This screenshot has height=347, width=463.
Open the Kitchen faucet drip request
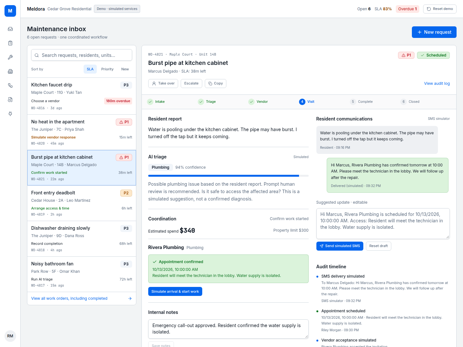tap(82, 96)
